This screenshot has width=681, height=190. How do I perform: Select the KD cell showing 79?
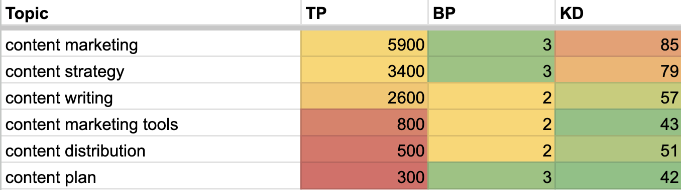[618, 71]
